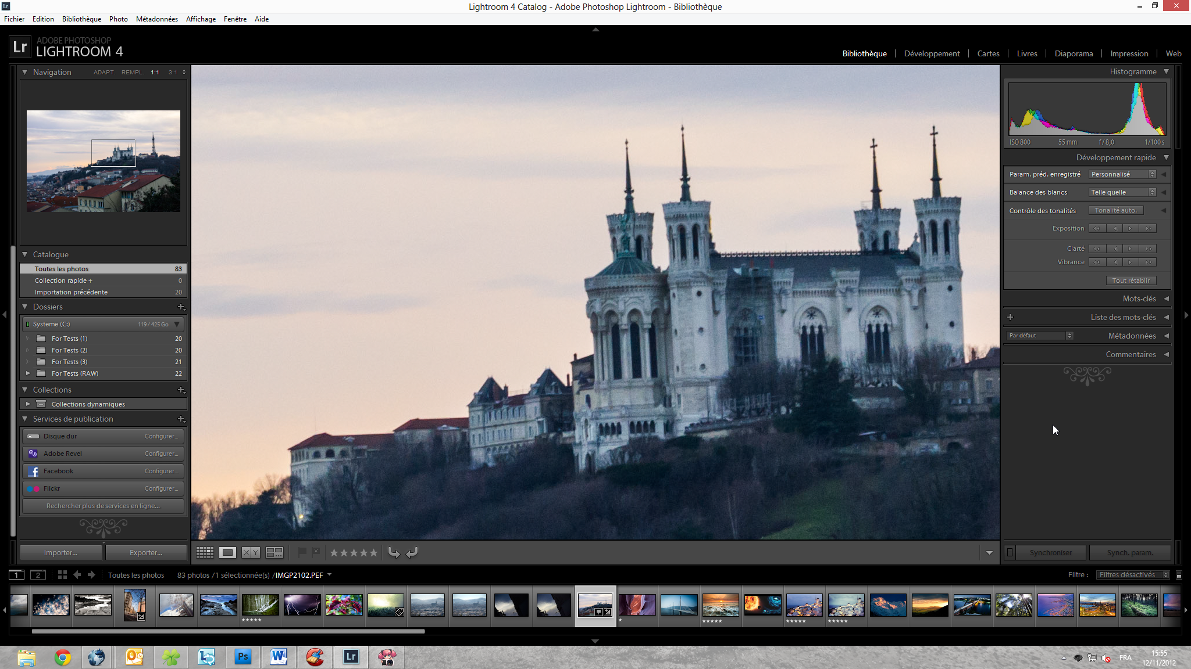This screenshot has height=669, width=1191.
Task: Switch to the Développement module
Action: pos(931,53)
